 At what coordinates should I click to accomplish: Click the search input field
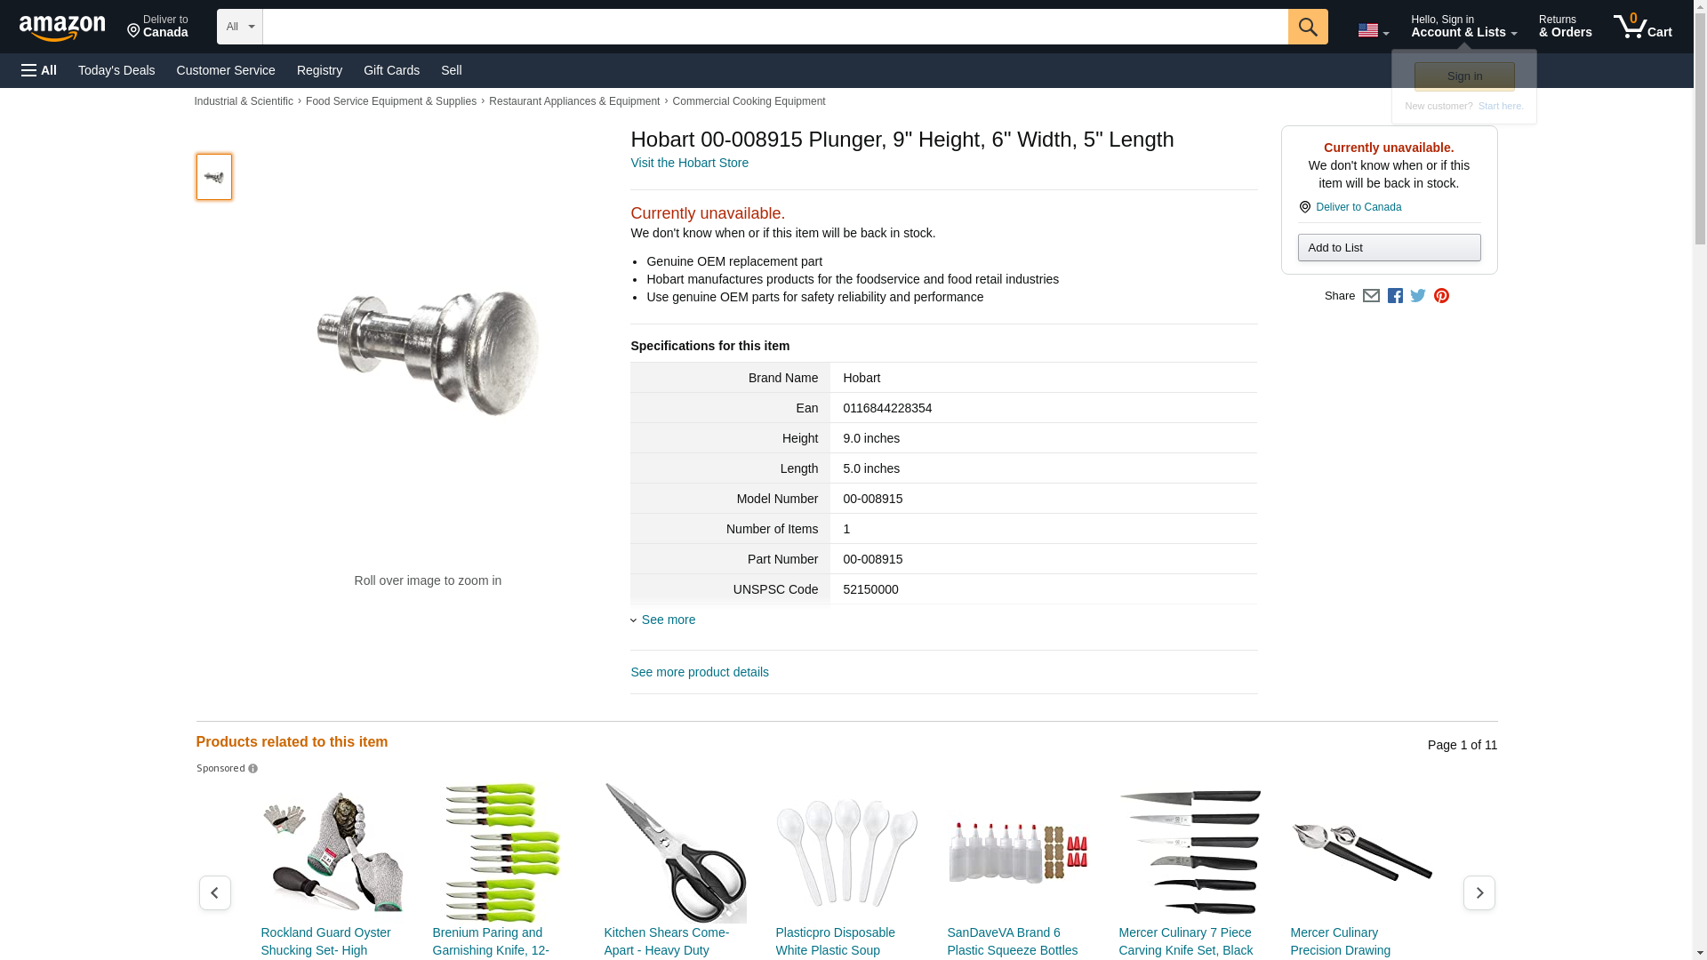click(x=775, y=27)
